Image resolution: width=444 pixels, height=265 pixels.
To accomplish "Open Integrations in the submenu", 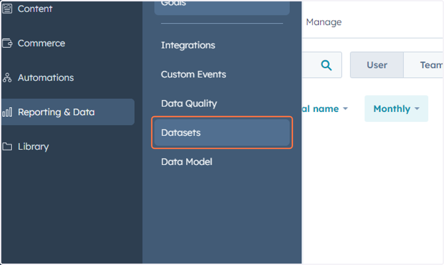I will (x=188, y=45).
